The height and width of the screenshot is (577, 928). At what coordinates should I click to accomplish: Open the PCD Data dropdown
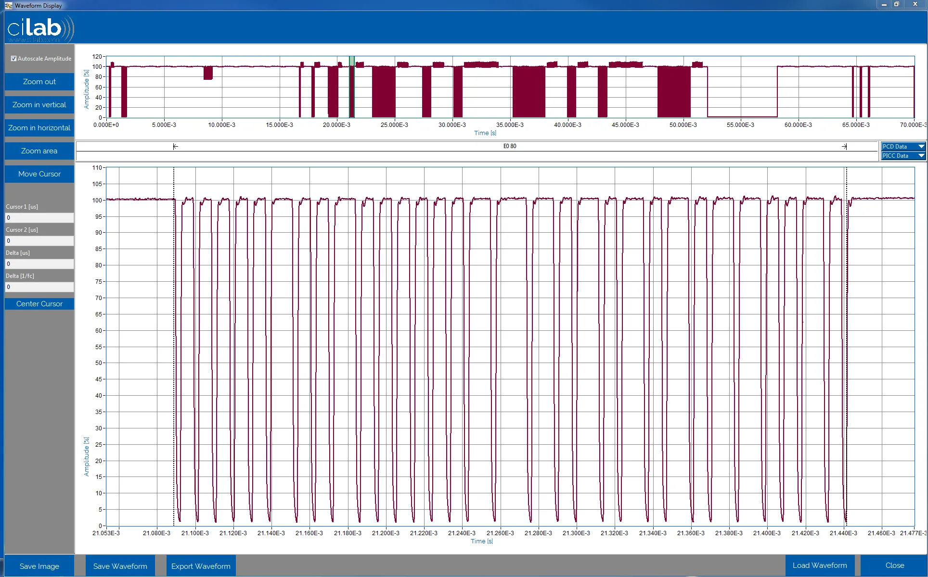pos(903,147)
